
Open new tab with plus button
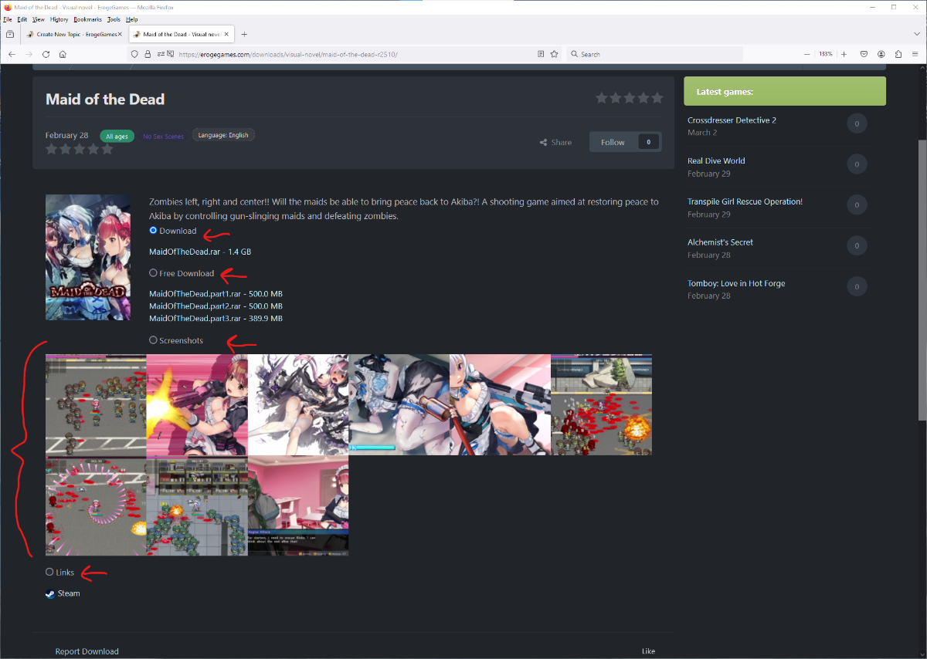[x=244, y=34]
